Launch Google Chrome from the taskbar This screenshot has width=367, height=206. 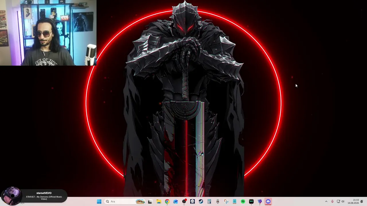pos(167,201)
